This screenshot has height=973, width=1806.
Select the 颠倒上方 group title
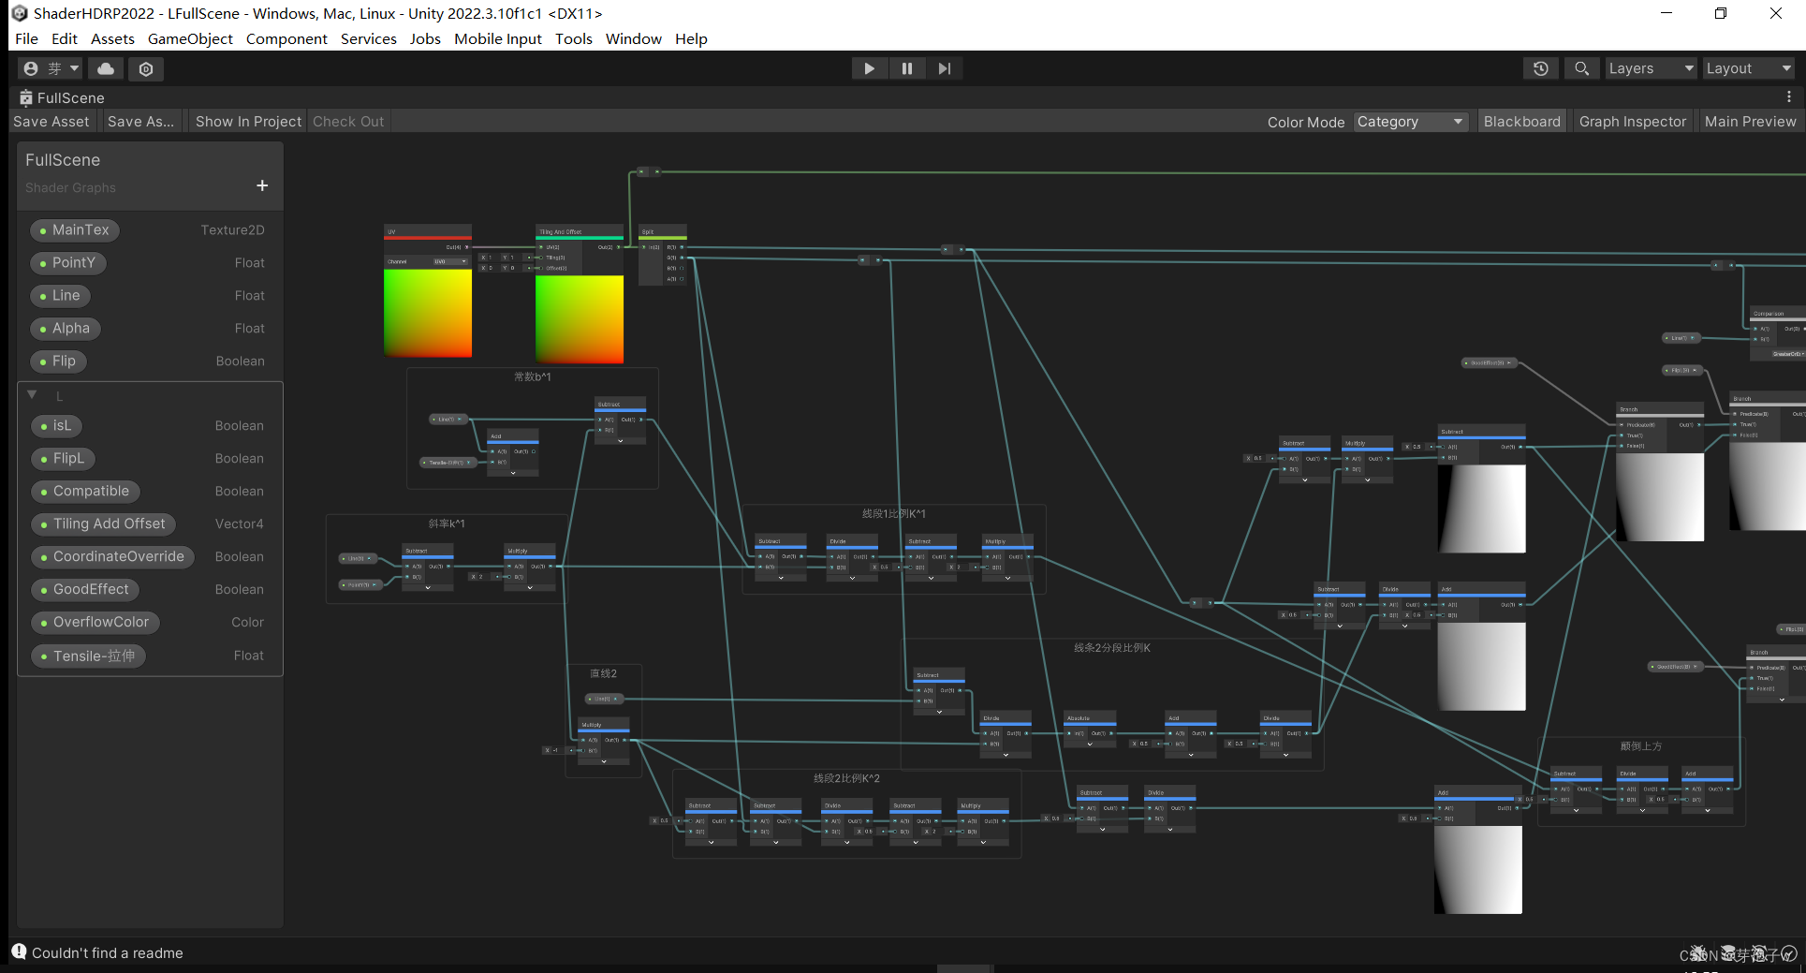[x=1641, y=746]
